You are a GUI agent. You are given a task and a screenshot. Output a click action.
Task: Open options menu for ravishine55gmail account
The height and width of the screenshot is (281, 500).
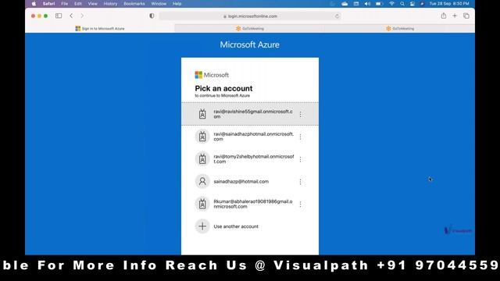pyautogui.click(x=300, y=115)
